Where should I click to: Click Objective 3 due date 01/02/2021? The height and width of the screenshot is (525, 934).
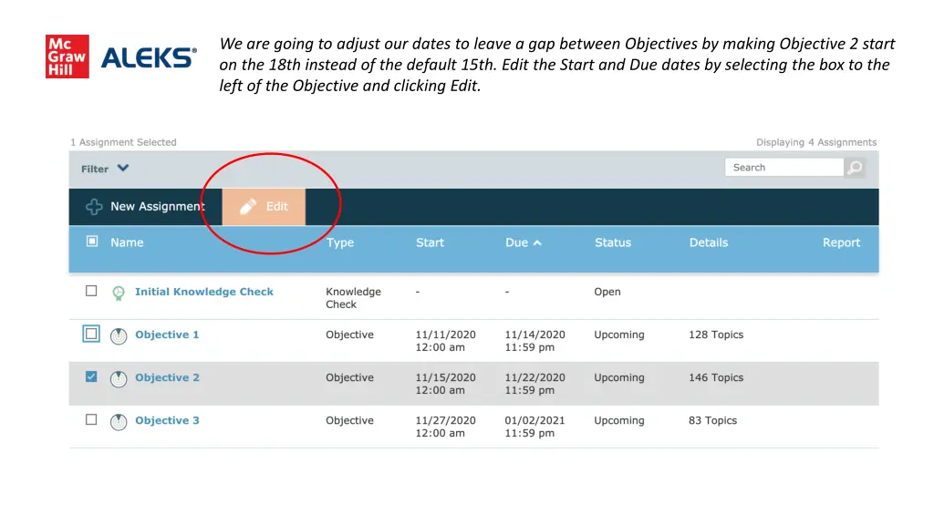click(x=534, y=420)
